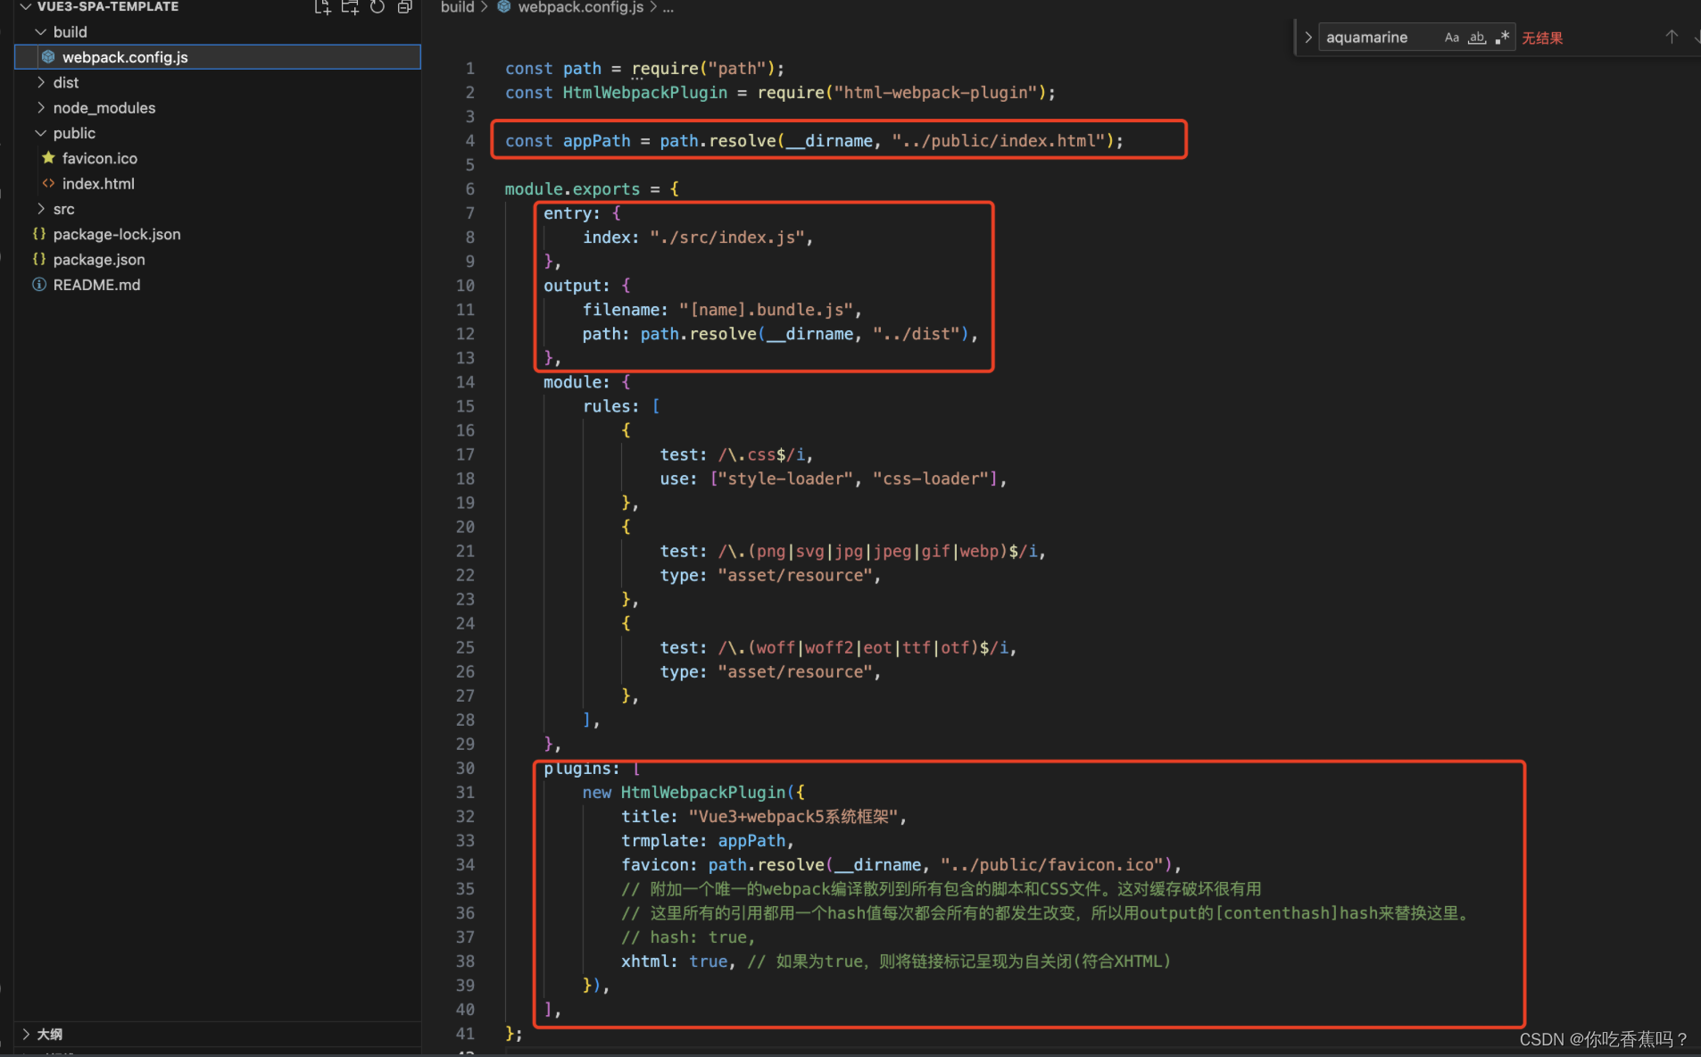This screenshot has width=1701, height=1057.
Task: Expand the src folder
Action: coord(40,209)
